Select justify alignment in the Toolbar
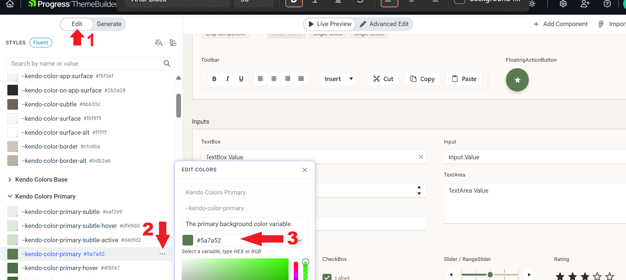Screen dimensions: 626x280 click(301, 79)
